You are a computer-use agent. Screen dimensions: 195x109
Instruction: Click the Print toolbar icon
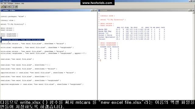click(x=16, y=7)
